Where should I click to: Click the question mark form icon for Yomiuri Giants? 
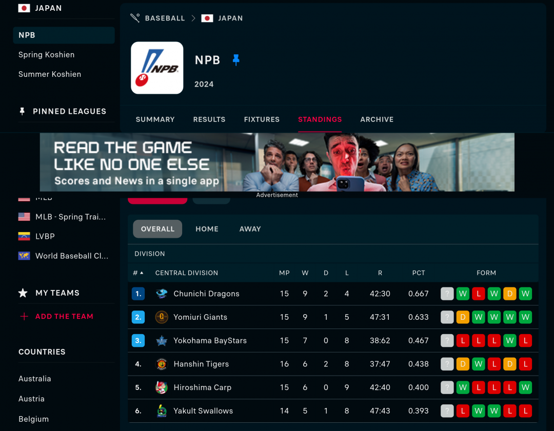[447, 317]
